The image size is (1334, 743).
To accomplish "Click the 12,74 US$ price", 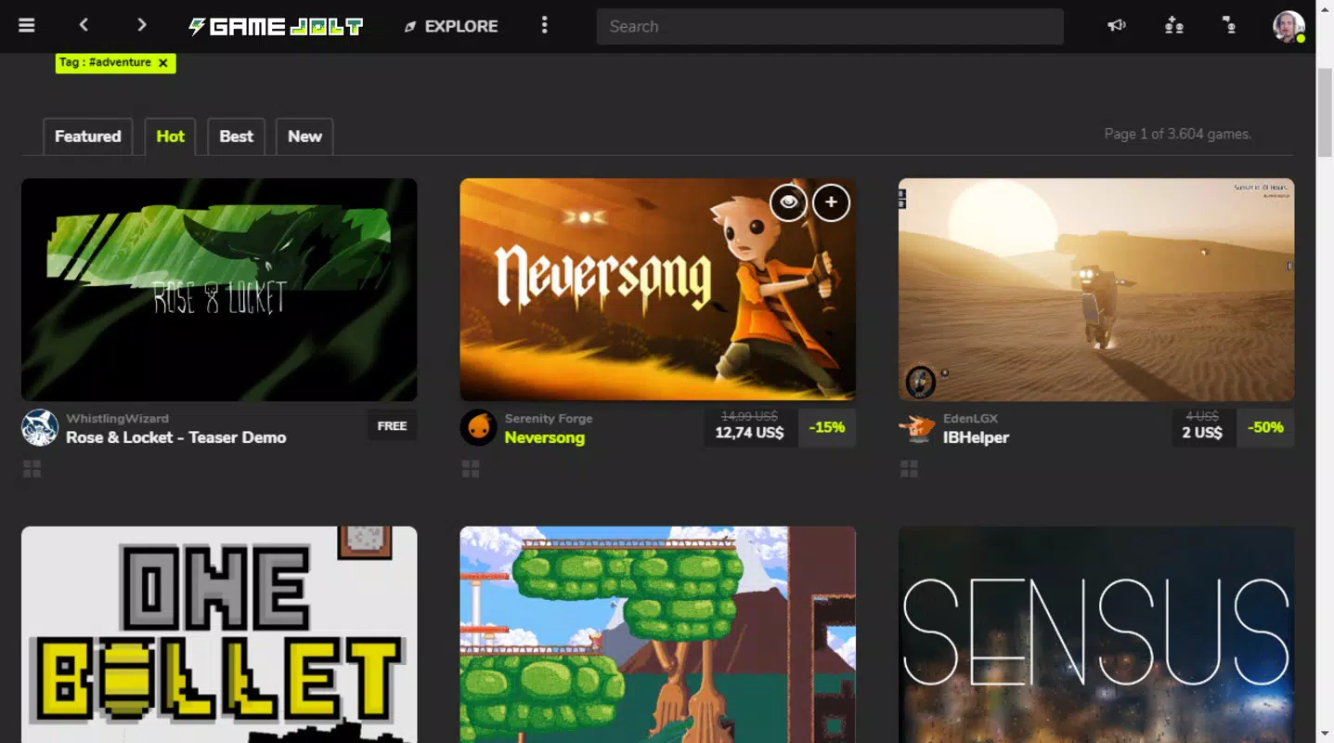I will [749, 433].
